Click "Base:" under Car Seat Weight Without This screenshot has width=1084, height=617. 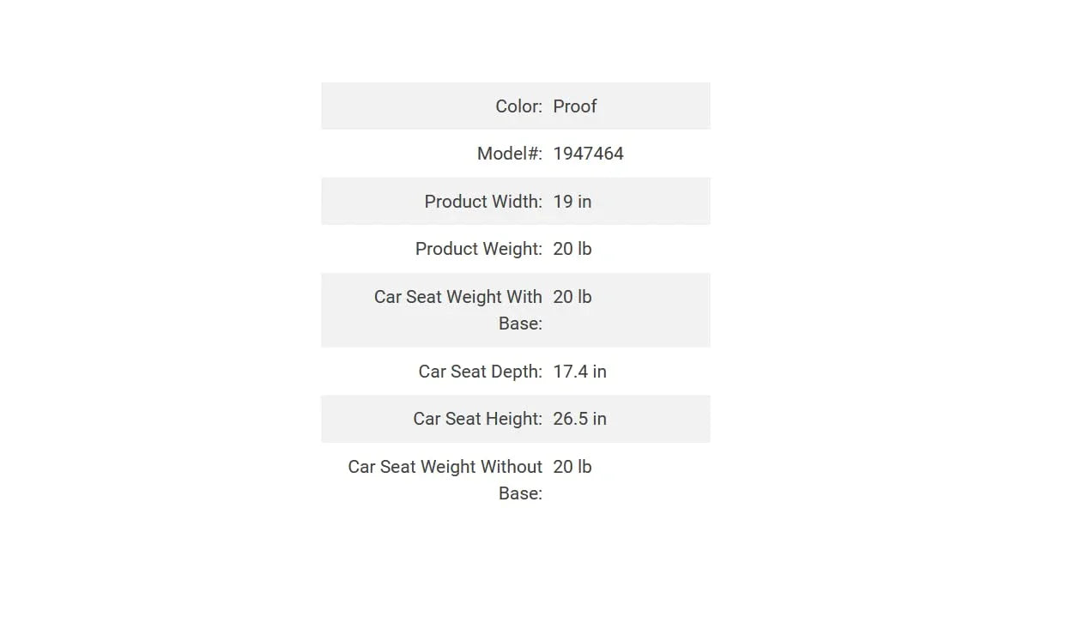click(520, 493)
